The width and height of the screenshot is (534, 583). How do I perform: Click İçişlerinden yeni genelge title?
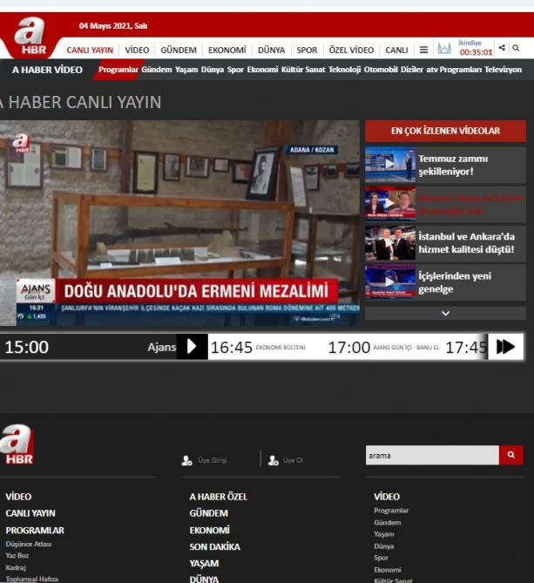pos(455,282)
